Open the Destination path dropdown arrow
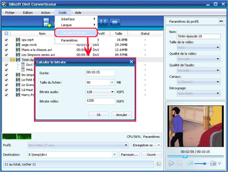Viewport: 228px width, 172px height. point(114,155)
